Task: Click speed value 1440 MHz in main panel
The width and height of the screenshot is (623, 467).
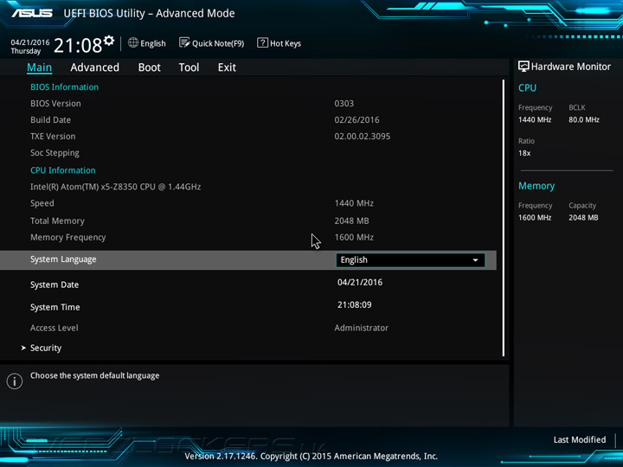Action: 354,203
